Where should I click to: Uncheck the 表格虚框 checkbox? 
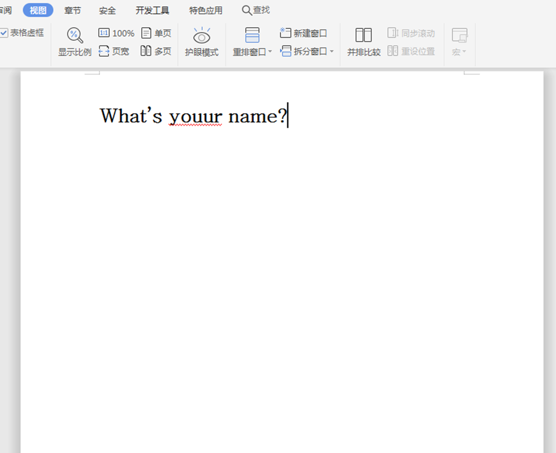(4, 33)
